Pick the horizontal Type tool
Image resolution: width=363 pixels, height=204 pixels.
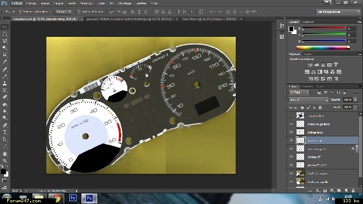tap(4, 132)
